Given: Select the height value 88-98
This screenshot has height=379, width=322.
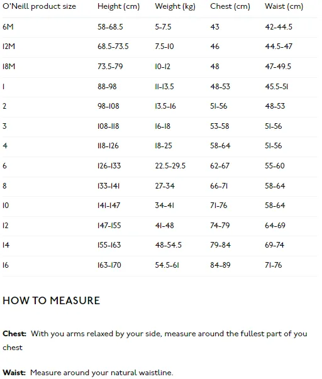Looking at the screenshot, I should 107,86.
